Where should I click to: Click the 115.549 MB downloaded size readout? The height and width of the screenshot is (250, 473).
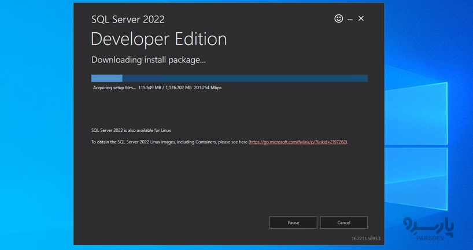(149, 88)
